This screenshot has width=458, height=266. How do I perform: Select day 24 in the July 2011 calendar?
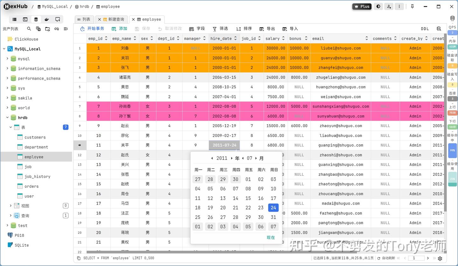(273, 208)
